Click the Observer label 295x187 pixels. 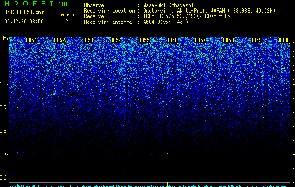[x=95, y=5]
